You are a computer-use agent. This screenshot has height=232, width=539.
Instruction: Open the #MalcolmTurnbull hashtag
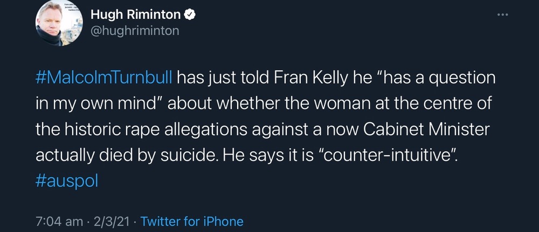pyautogui.click(x=105, y=78)
